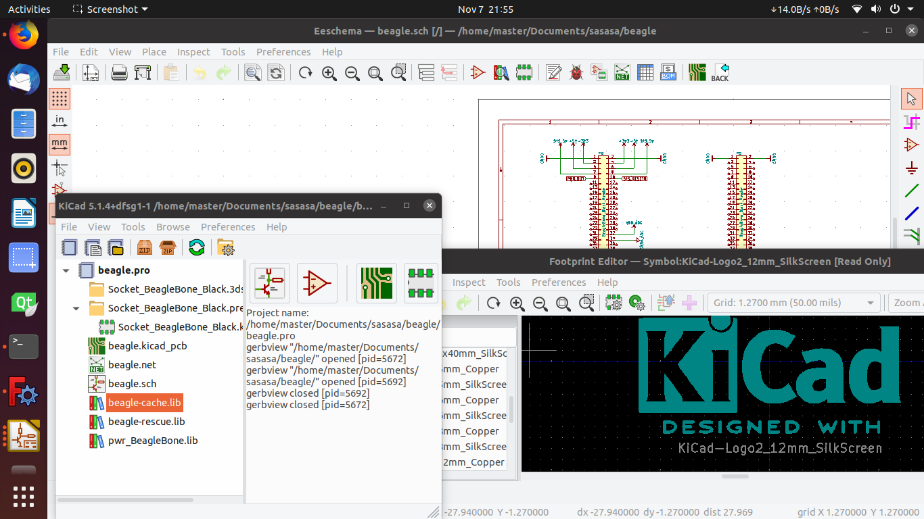Image resolution: width=924 pixels, height=519 pixels.
Task: Activate the Place Wire tool
Action: coord(912,191)
